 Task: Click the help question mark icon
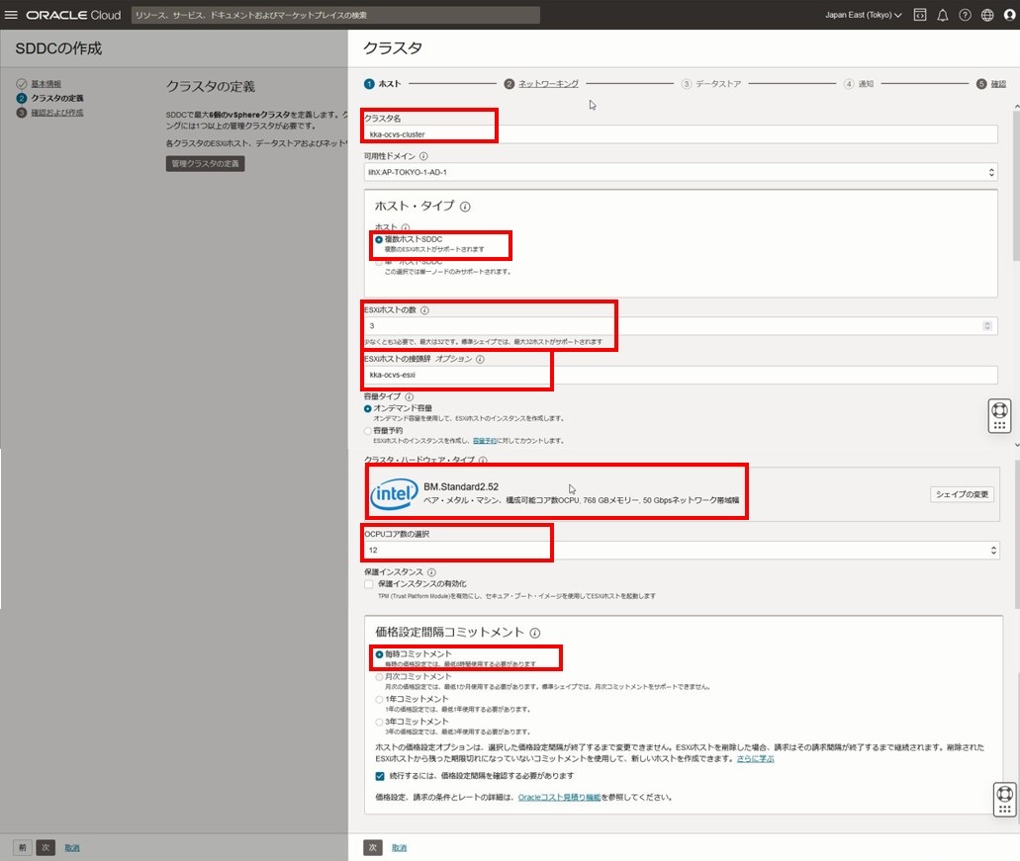965,15
